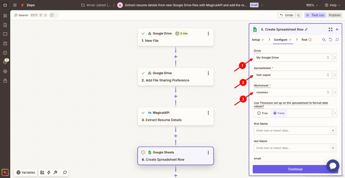Screen dimensions: 345x178
Task: Select False for timezone option
Action: pyautogui.click(x=279, y=113)
